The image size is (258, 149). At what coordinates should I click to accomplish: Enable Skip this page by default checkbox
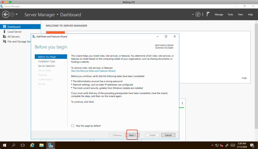pyautogui.click(x=73, y=126)
